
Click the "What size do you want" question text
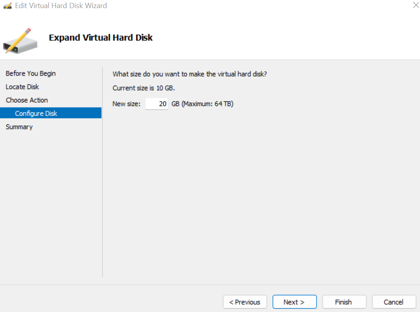coord(190,74)
